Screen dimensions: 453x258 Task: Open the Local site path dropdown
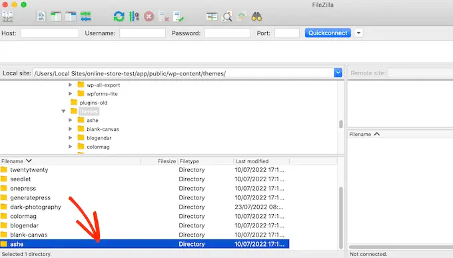pos(338,73)
